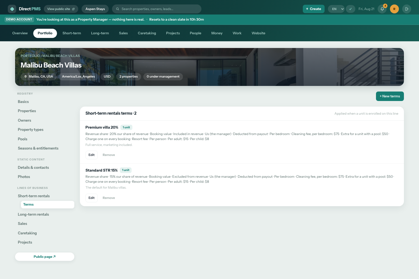Switch to the Short-term tab
This screenshot has width=419, height=279.
[x=72, y=33]
